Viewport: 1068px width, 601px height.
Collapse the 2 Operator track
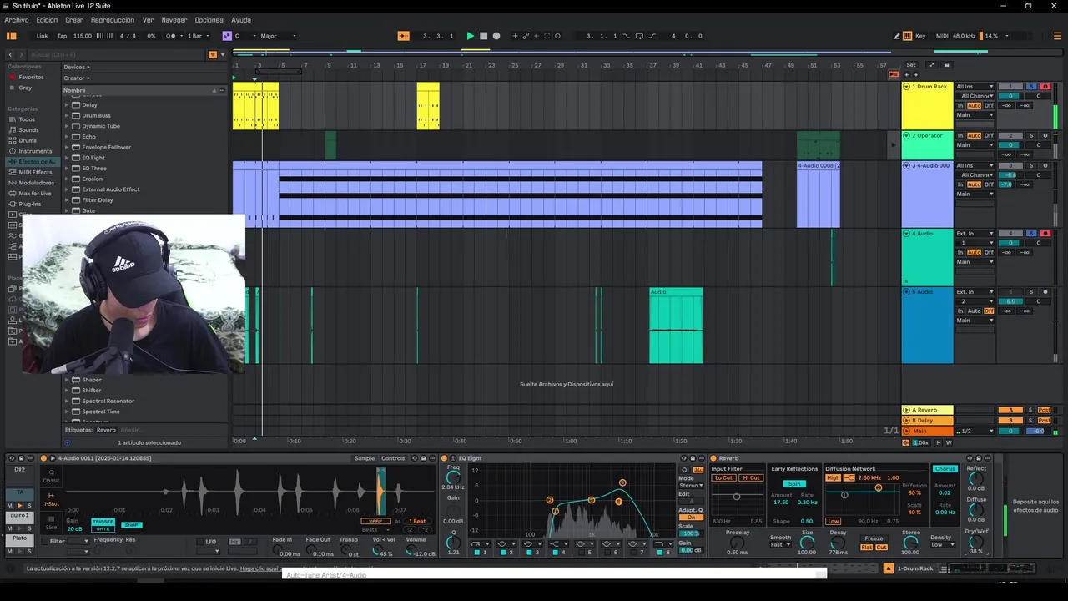pos(906,135)
